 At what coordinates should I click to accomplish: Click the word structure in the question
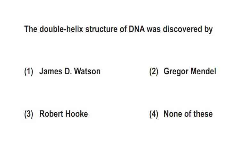coord(101,29)
